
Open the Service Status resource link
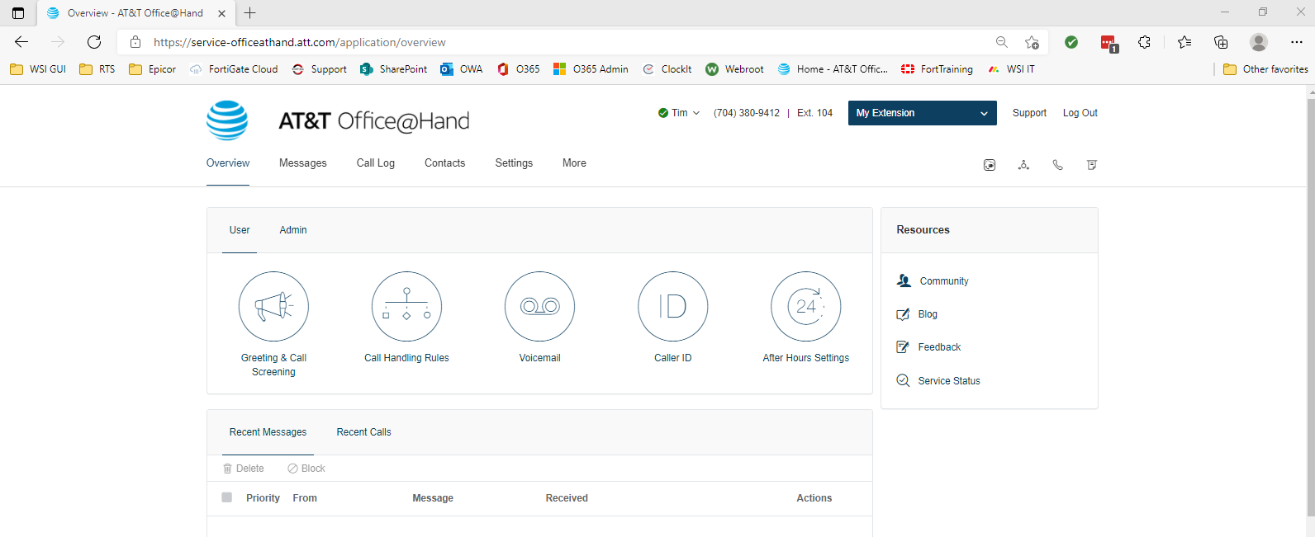[x=948, y=381]
